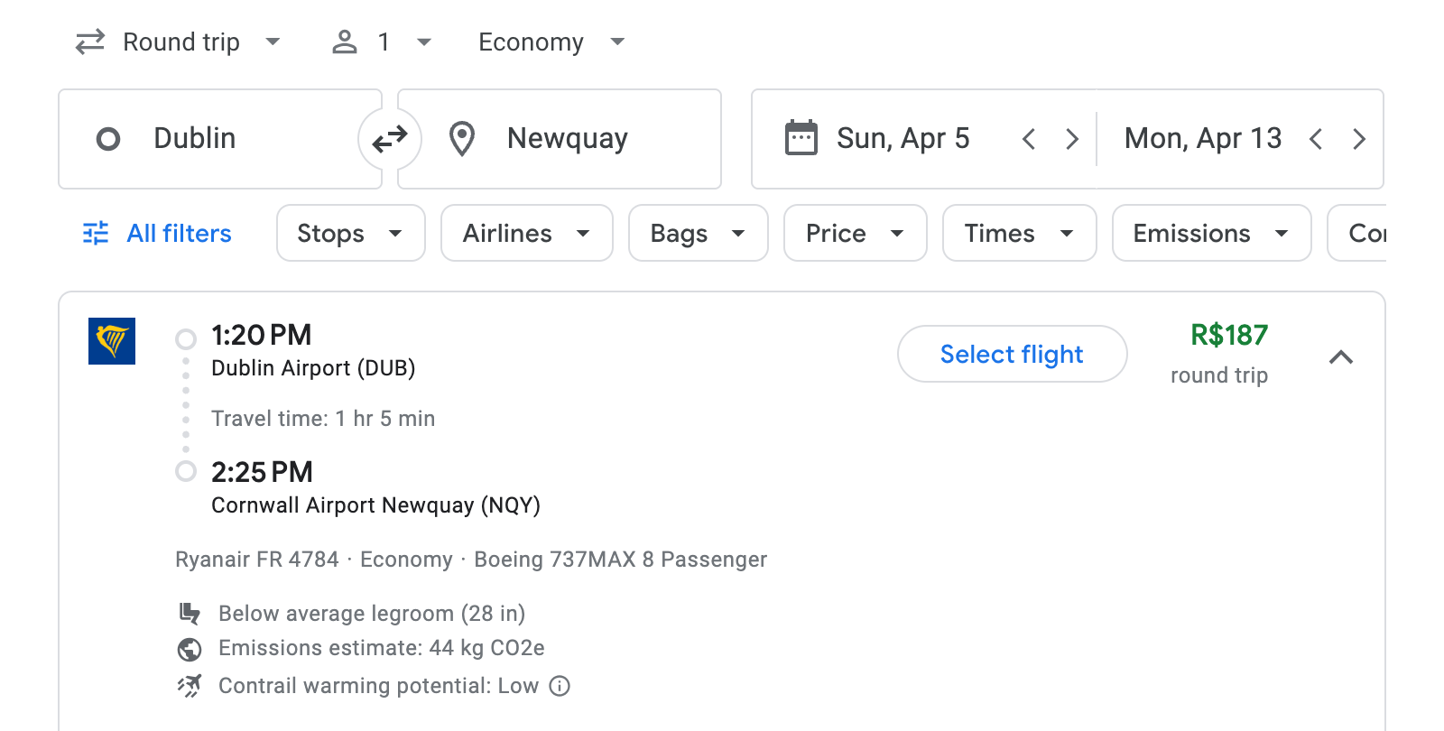Click the circle icon beside Dublin
This screenshot has height=731, width=1444.
(x=108, y=138)
